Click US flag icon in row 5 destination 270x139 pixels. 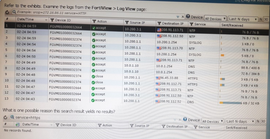159,48
